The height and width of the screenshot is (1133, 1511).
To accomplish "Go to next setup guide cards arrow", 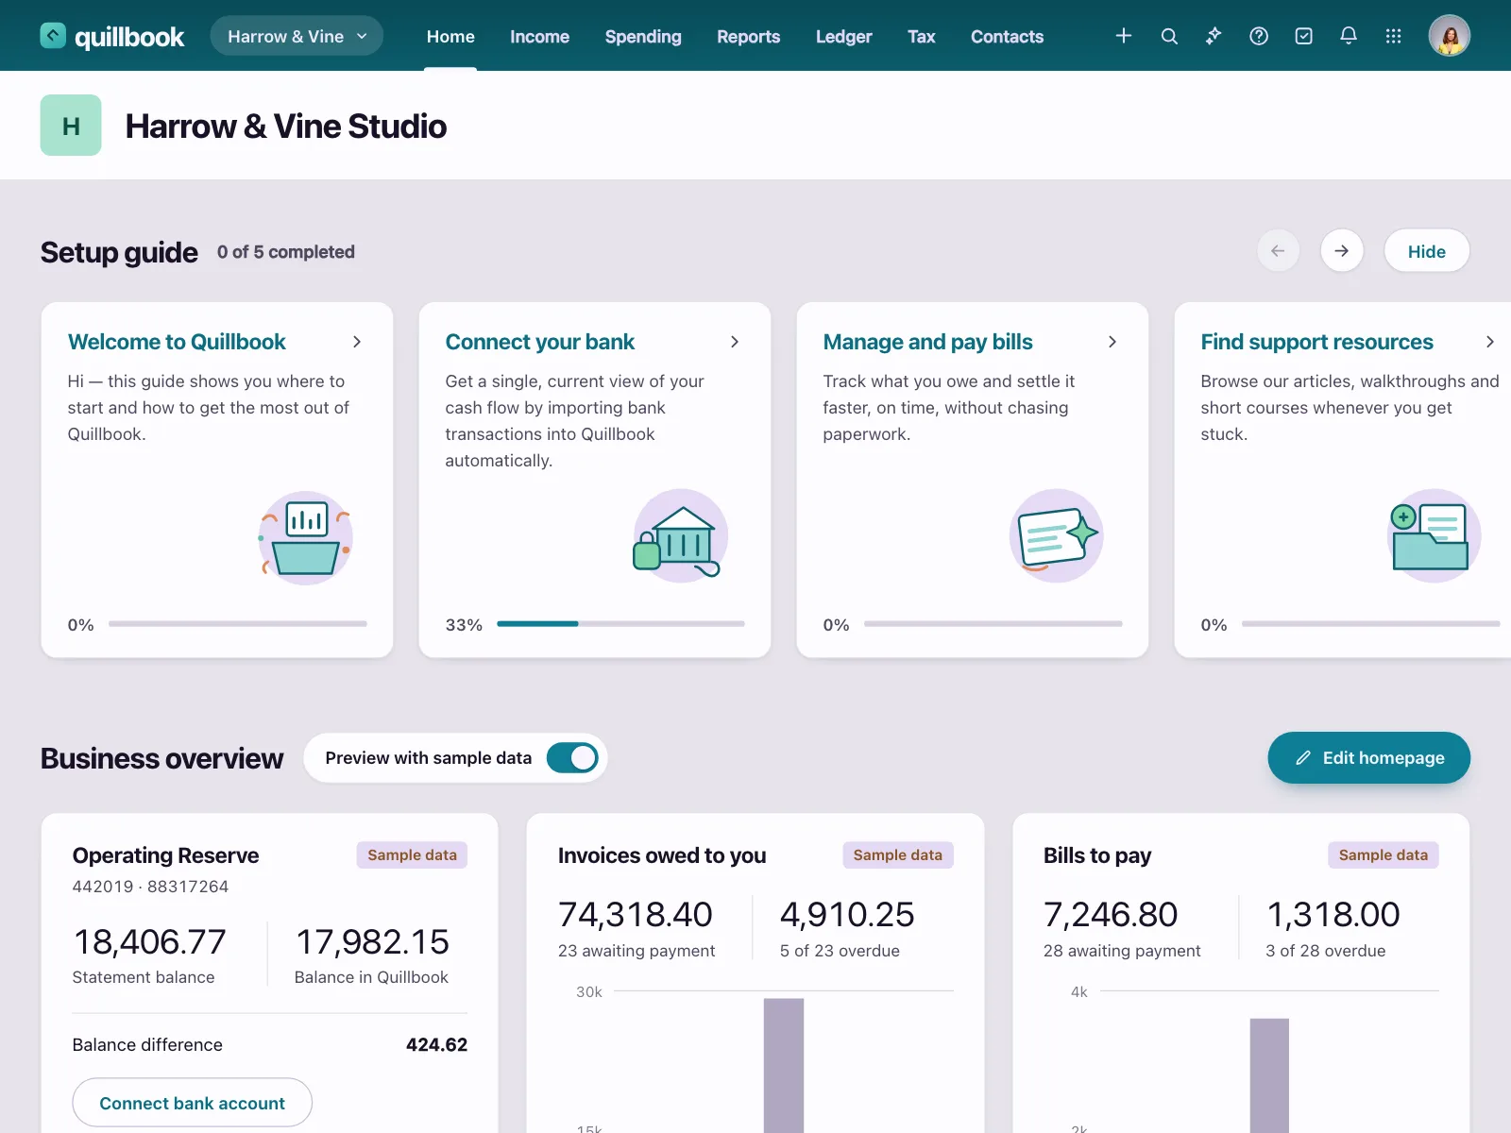I will tap(1342, 251).
